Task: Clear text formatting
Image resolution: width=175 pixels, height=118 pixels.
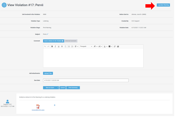Action: (65, 47)
